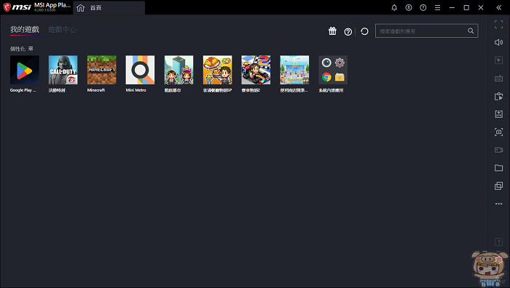Launch the convenience store game icon
Viewport: 510px width, 288px height.
[x=294, y=70]
